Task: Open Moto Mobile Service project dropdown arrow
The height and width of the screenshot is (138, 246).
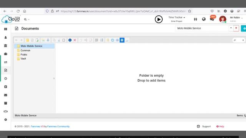Action: [x=231, y=28]
